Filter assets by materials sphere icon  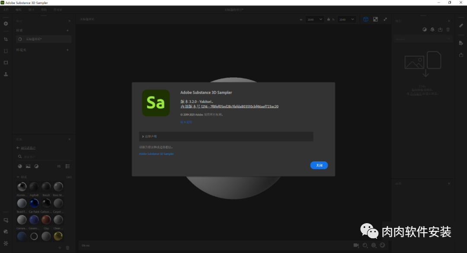(x=20, y=166)
